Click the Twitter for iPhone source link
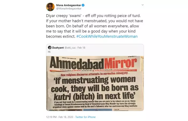This screenshot has height=121, width=188. 85,117
